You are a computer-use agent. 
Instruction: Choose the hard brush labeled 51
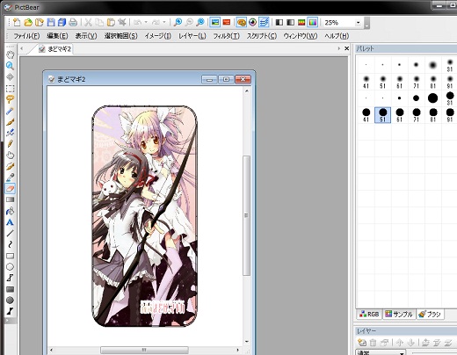(382, 115)
